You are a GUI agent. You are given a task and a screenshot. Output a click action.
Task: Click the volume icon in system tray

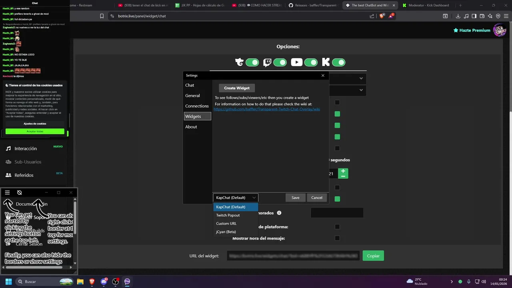tap(484, 282)
